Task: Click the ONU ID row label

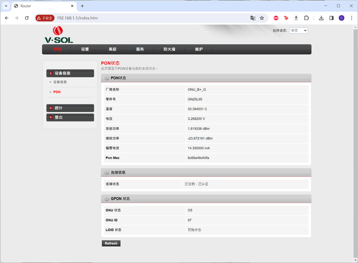Action: tap(111, 220)
